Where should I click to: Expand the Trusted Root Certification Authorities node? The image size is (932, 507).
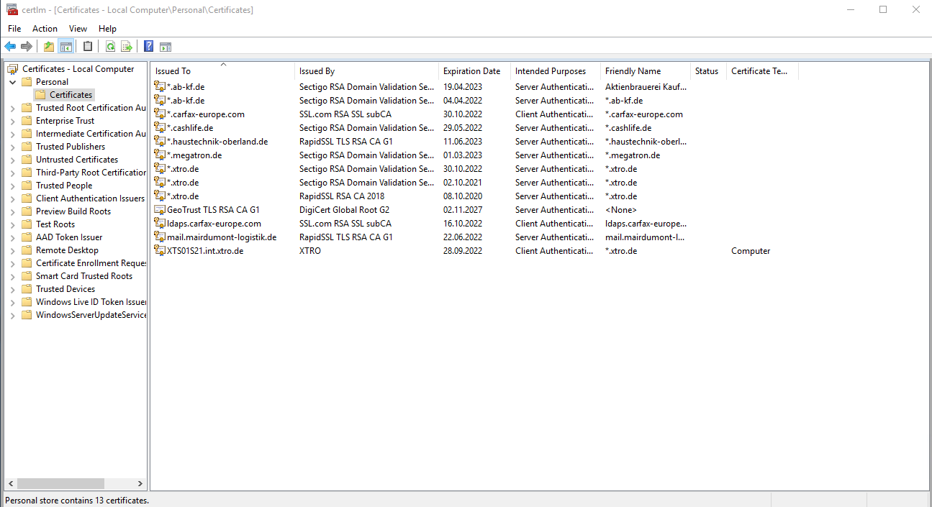tap(12, 108)
